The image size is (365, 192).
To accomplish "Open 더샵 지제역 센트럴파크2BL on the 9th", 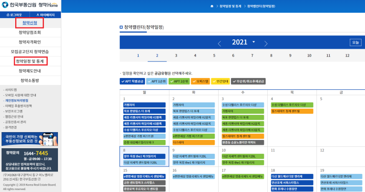I will point(194,156).
